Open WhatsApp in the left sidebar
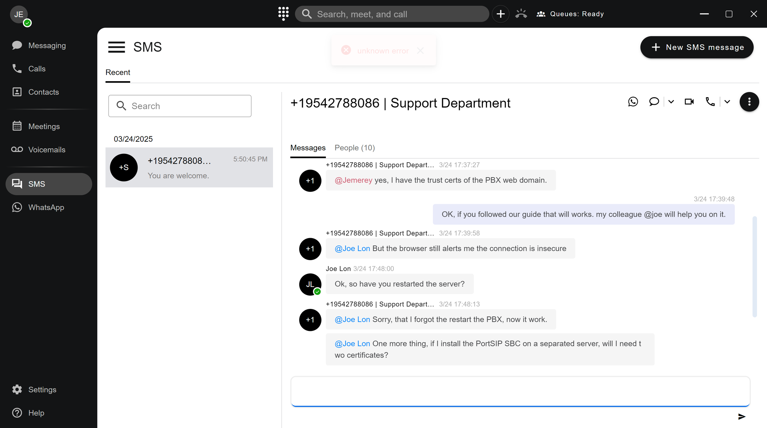767x428 pixels. click(46, 207)
